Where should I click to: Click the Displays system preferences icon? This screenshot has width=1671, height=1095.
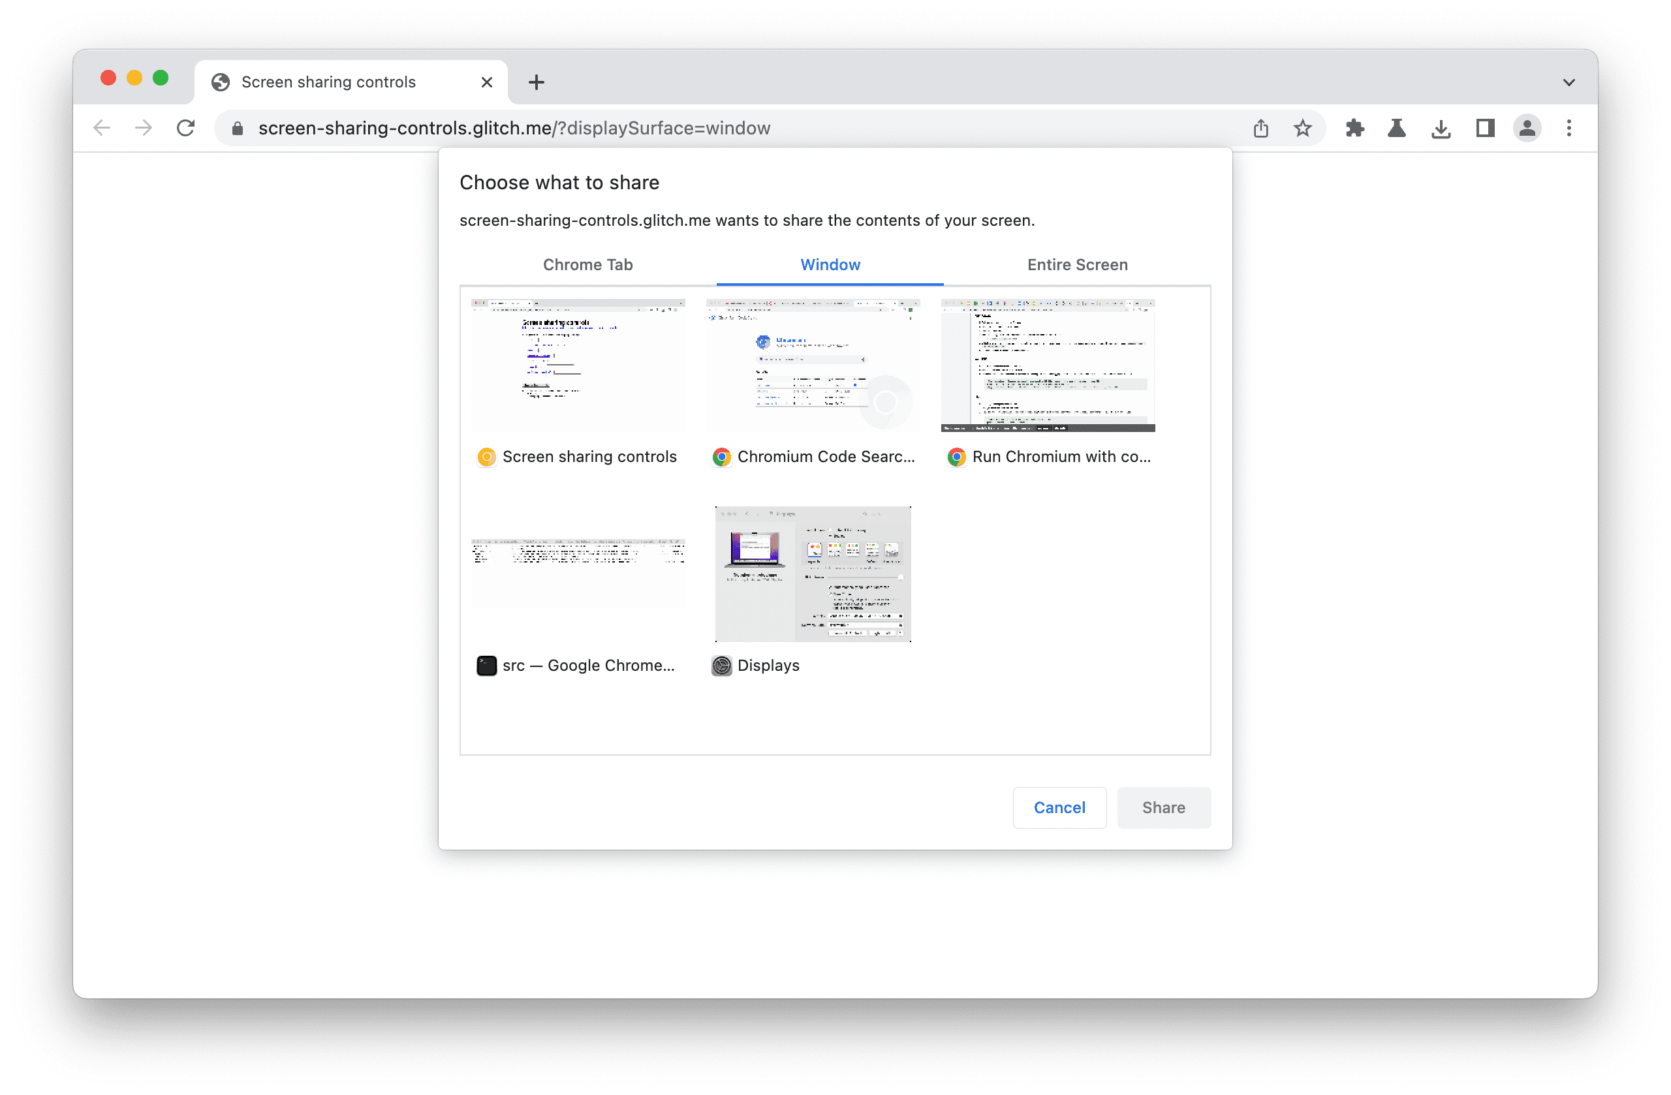[x=721, y=665]
